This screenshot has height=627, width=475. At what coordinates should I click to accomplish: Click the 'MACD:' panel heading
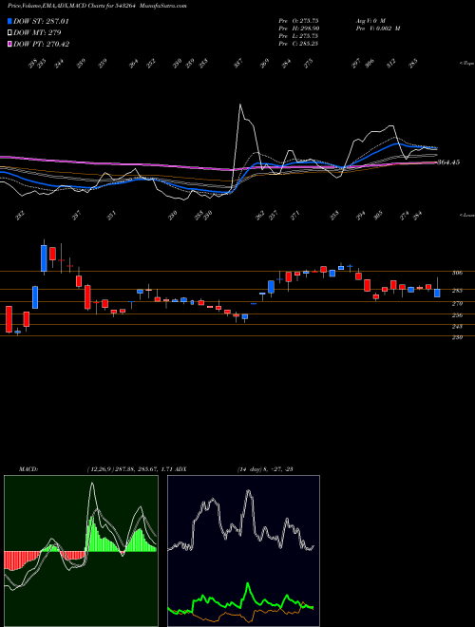point(28,469)
